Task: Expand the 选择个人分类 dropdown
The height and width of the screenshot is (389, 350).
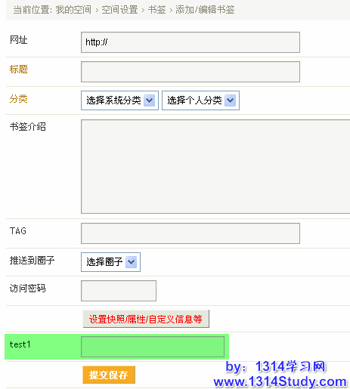Action: point(200,100)
